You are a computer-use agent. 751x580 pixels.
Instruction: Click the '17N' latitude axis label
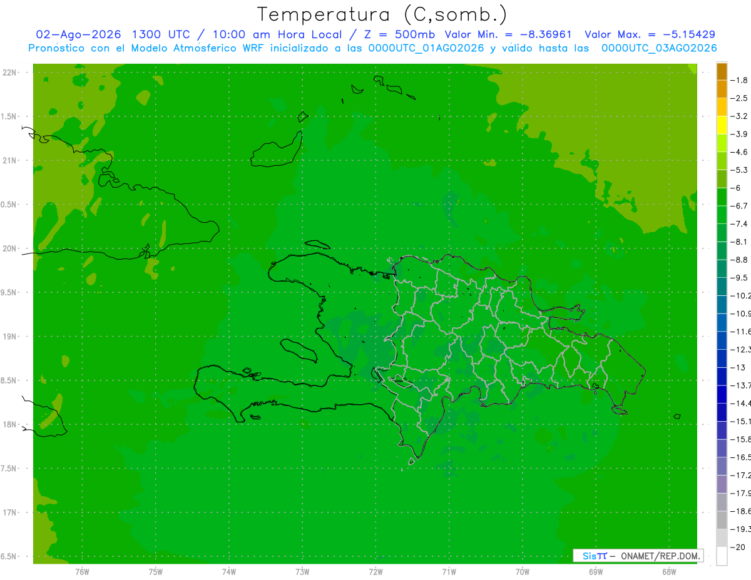click(x=9, y=512)
